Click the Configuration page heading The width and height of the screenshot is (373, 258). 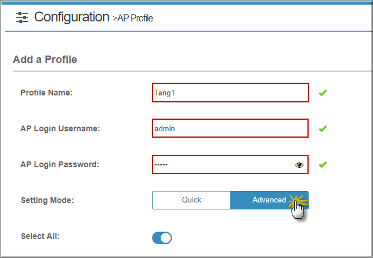pyautogui.click(x=72, y=17)
